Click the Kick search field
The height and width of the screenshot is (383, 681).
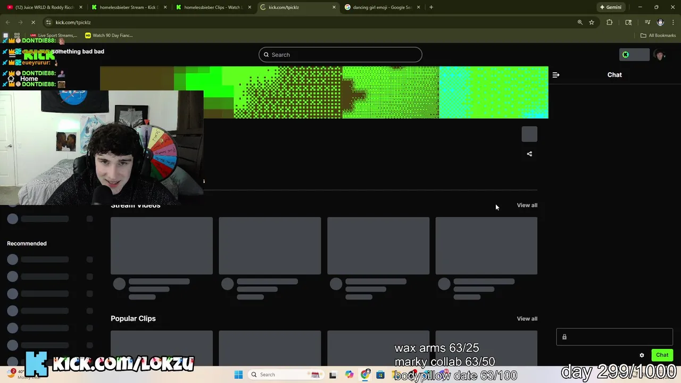tap(340, 55)
